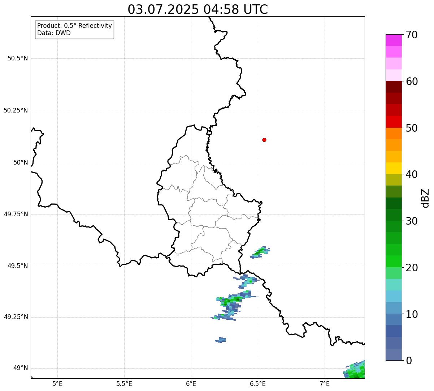This screenshot has height=391, width=434.
Task: Click the 5°E longitude label
Action: (57, 383)
